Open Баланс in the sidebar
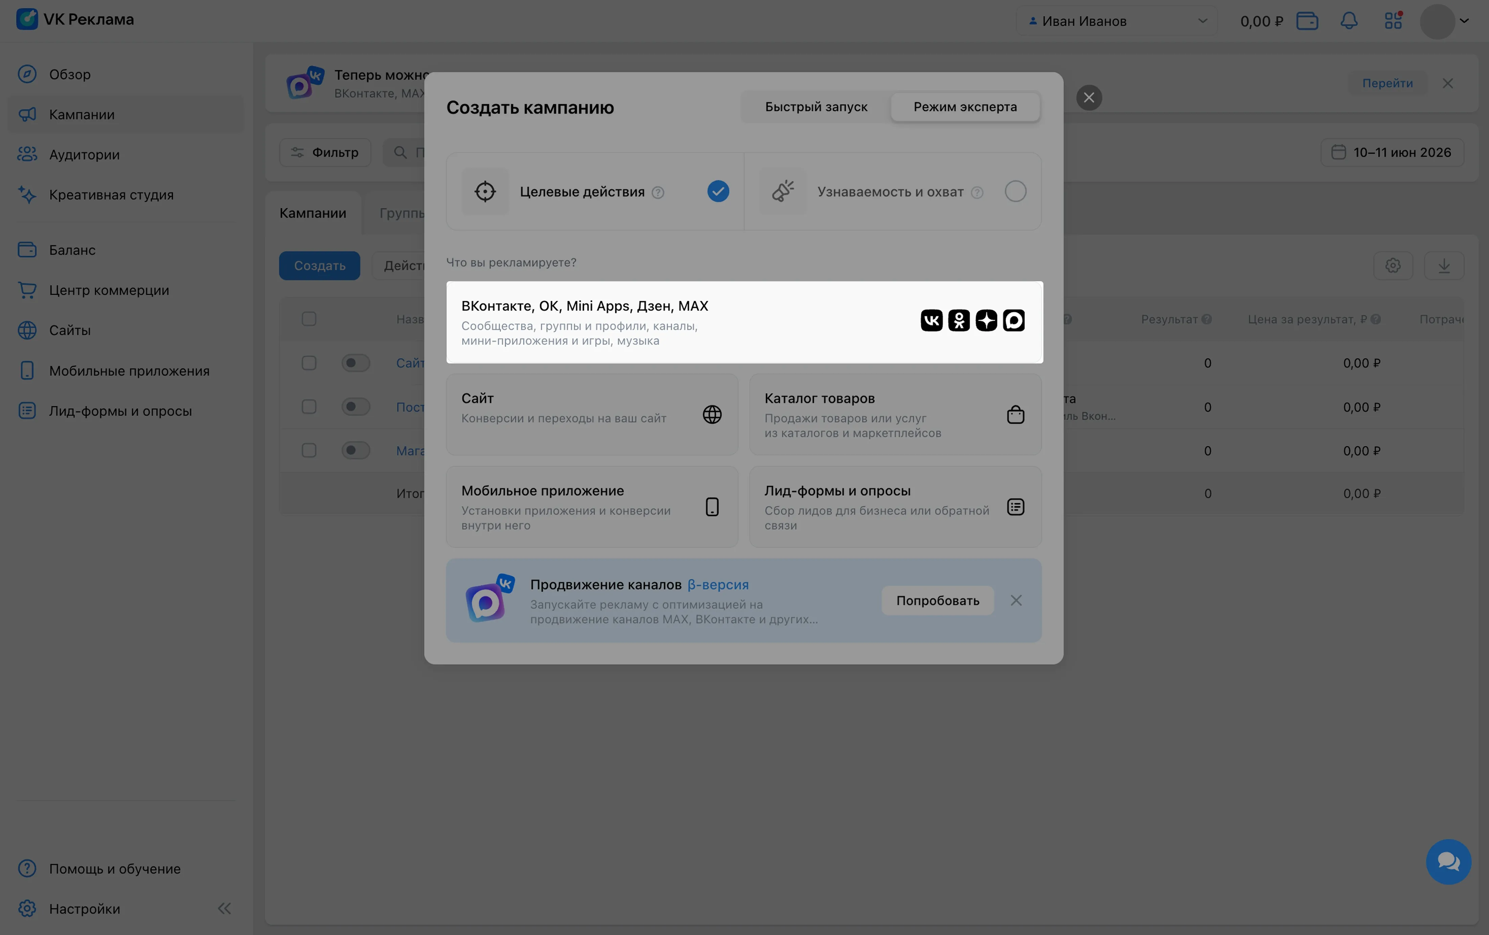The image size is (1489, 935). pos(126,250)
